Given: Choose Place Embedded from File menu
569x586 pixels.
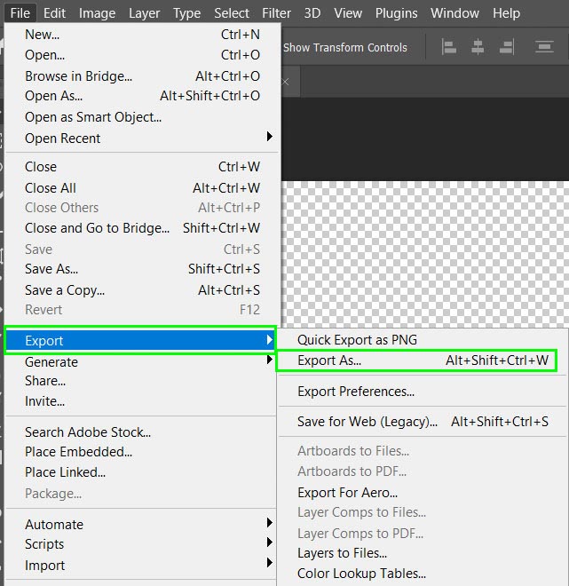Looking at the screenshot, I should pyautogui.click(x=78, y=452).
